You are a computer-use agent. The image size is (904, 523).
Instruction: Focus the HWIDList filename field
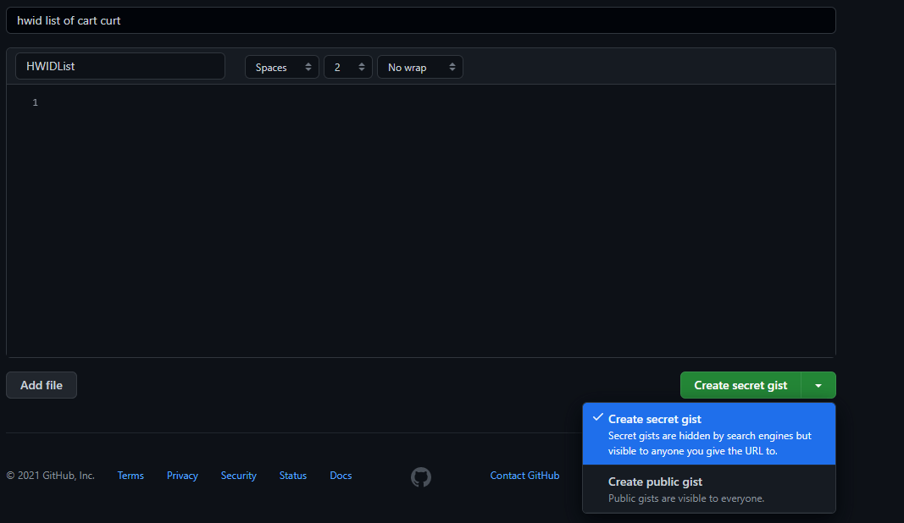(x=120, y=66)
